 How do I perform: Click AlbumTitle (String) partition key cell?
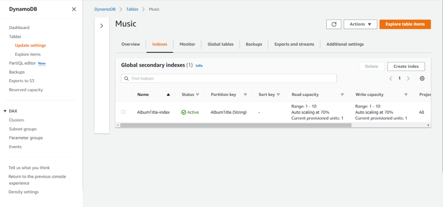[x=228, y=112]
